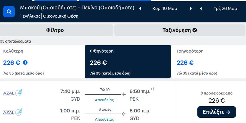Go to next departure date arrow
Image resolution: width=246 pixels, height=123 pixels.
click(191, 9)
